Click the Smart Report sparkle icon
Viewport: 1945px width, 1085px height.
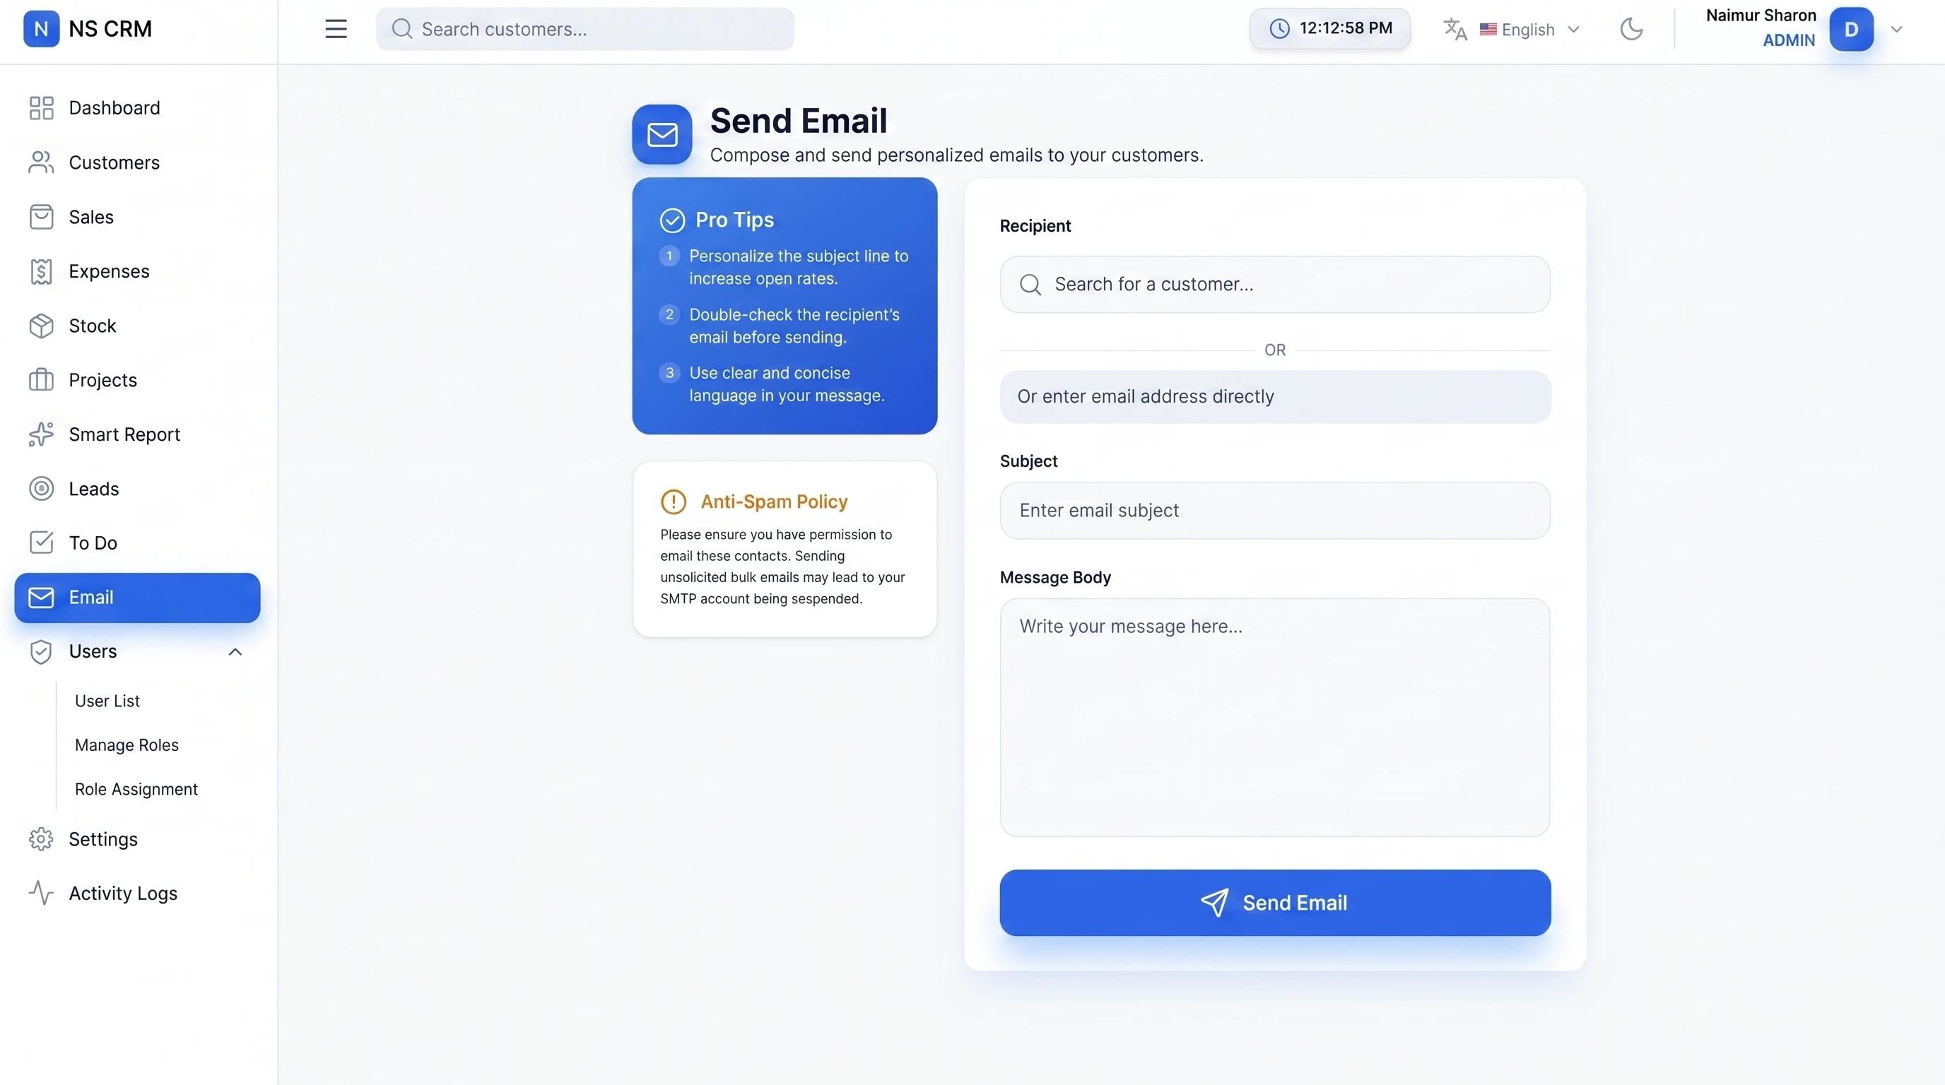[x=42, y=434]
